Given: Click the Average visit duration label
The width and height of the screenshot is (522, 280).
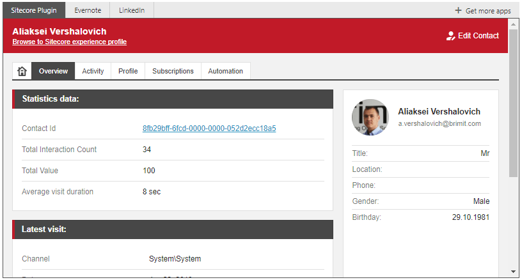Looking at the screenshot, I should [x=58, y=192].
